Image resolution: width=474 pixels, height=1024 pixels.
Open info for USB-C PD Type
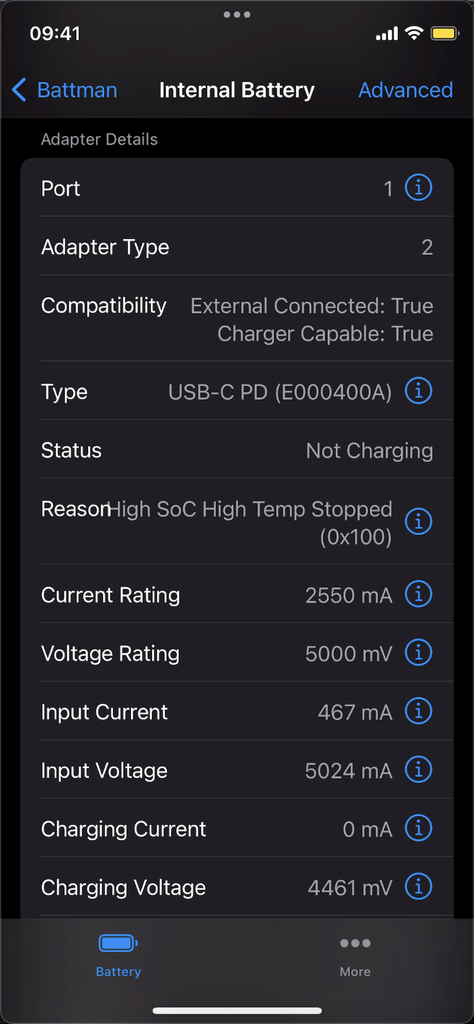[x=418, y=391]
